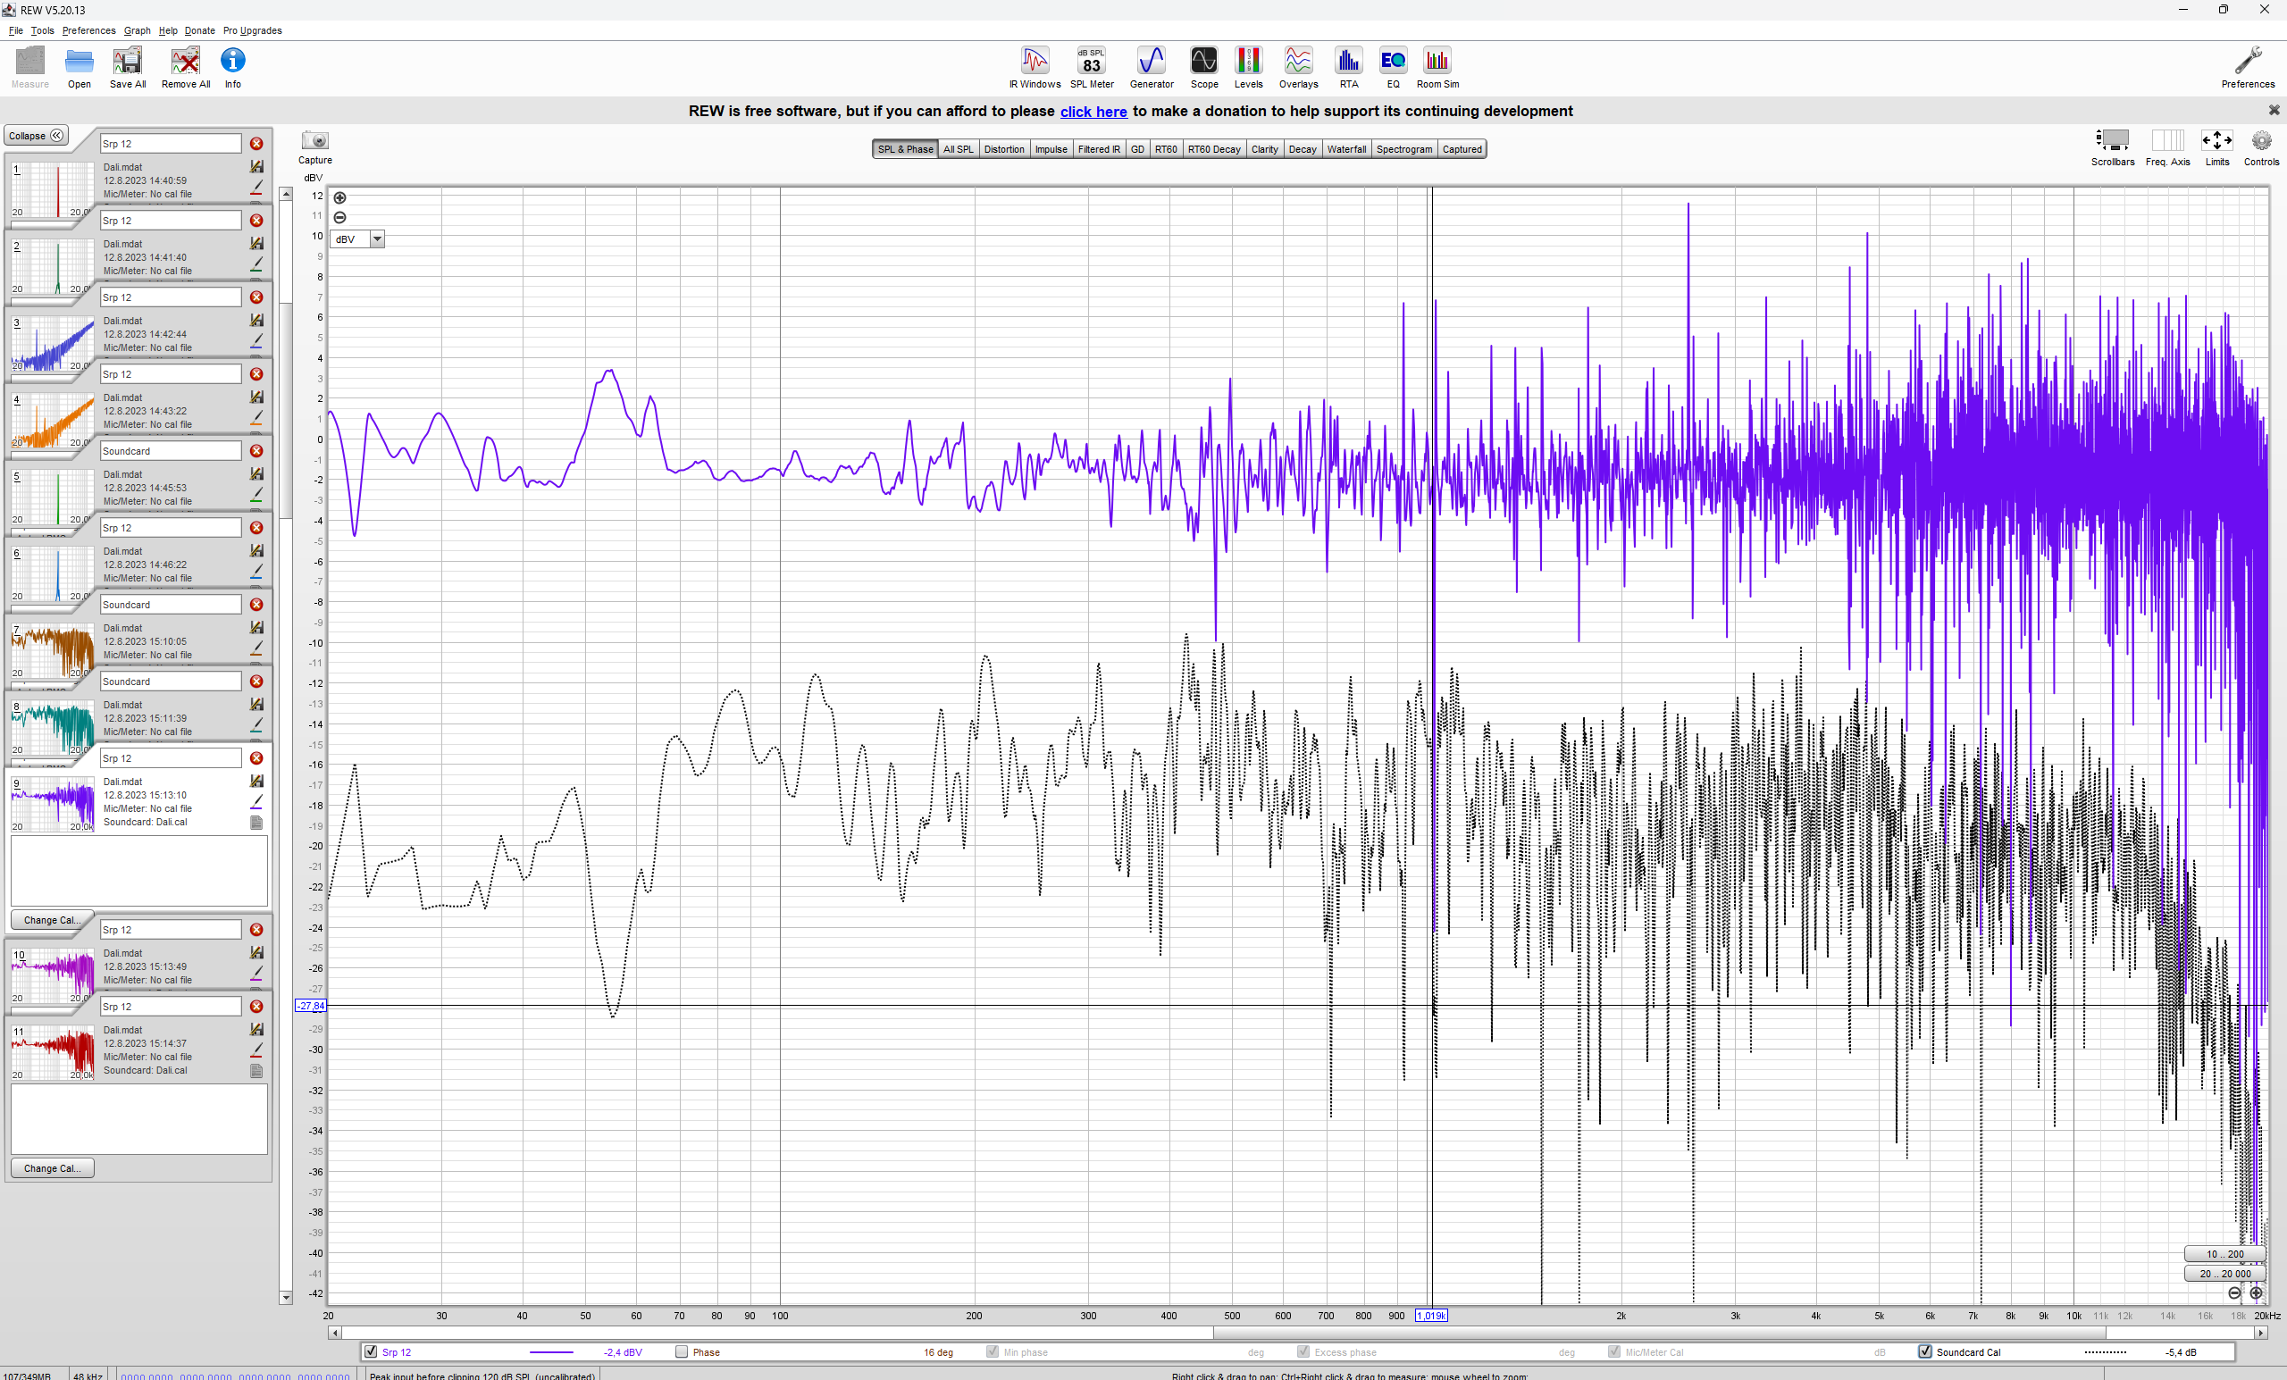
Task: Toggle the Excess phase checkbox
Action: pos(1303,1351)
